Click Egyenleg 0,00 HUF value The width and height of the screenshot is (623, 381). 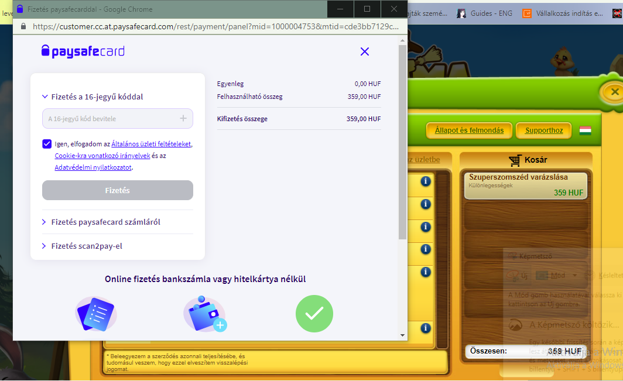pyautogui.click(x=368, y=84)
